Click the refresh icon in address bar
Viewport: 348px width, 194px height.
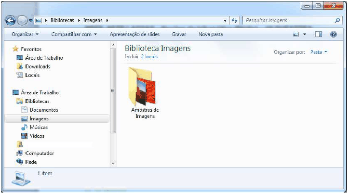point(235,21)
